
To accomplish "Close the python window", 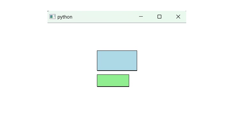I will [x=178, y=17].
